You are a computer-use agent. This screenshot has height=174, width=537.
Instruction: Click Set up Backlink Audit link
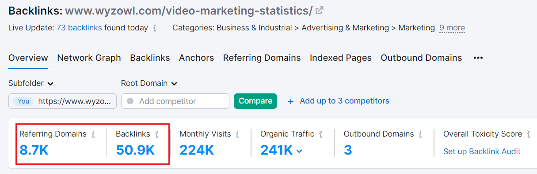[482, 152]
